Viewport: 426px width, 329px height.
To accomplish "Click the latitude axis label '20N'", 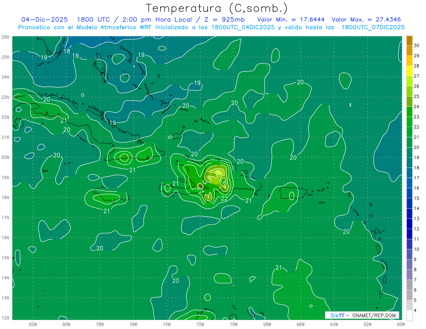I will pos(5,157).
